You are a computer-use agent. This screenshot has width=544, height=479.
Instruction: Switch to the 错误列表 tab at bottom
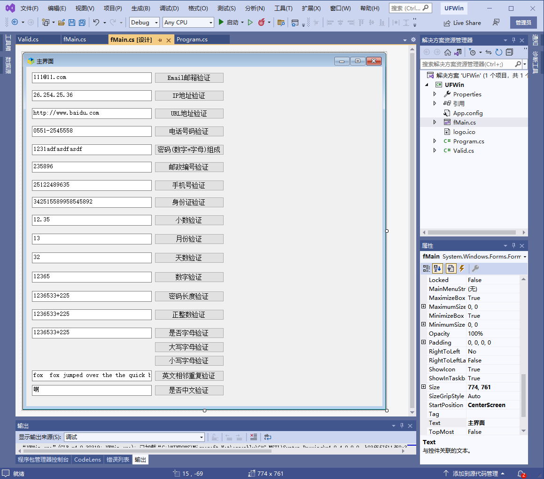118,460
